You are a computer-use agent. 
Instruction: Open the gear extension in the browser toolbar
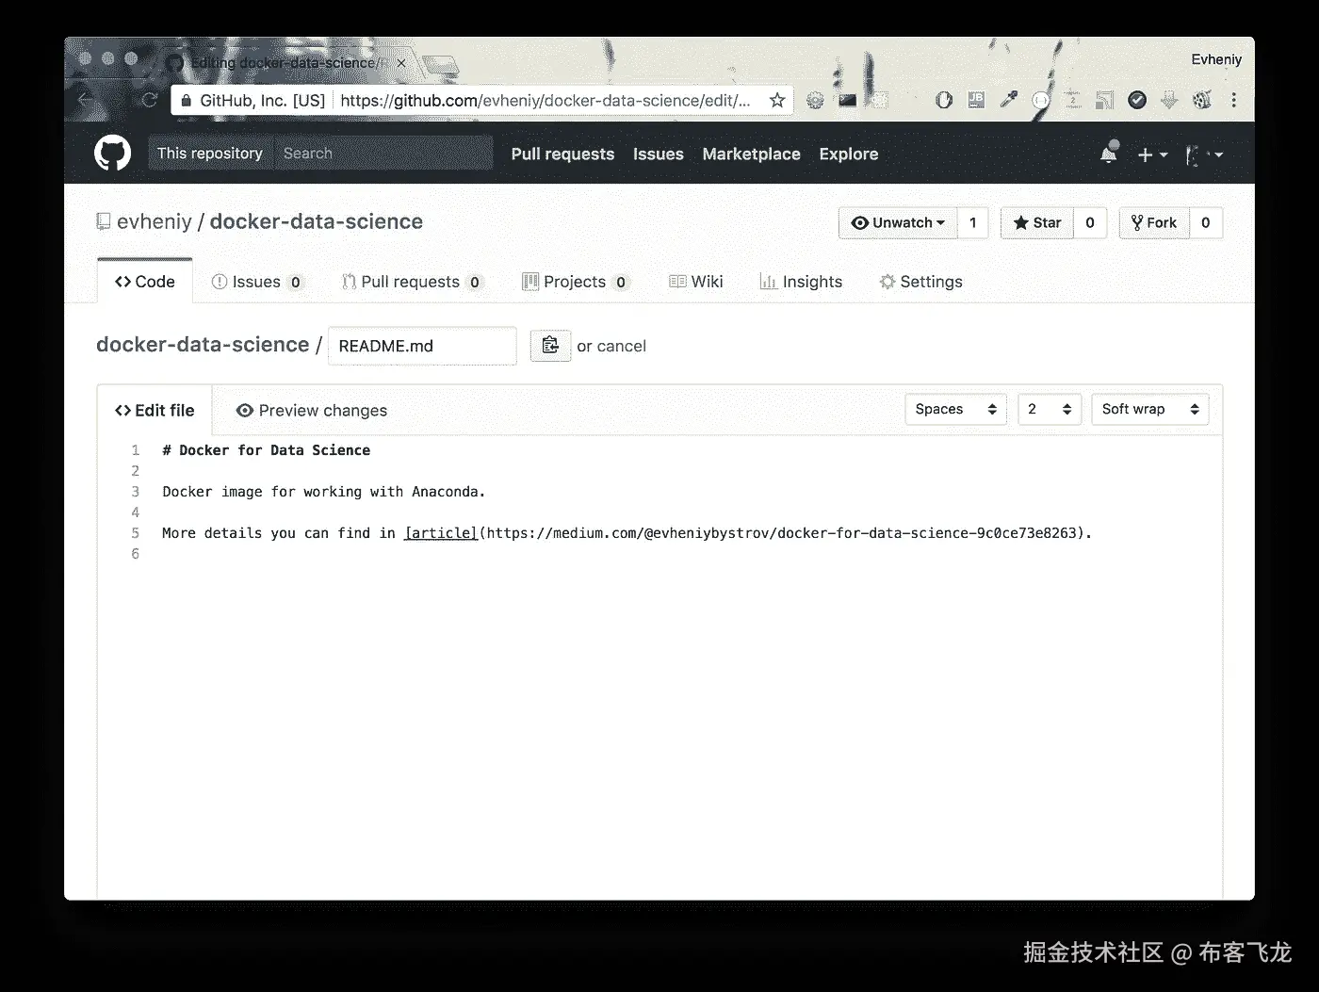click(x=815, y=100)
